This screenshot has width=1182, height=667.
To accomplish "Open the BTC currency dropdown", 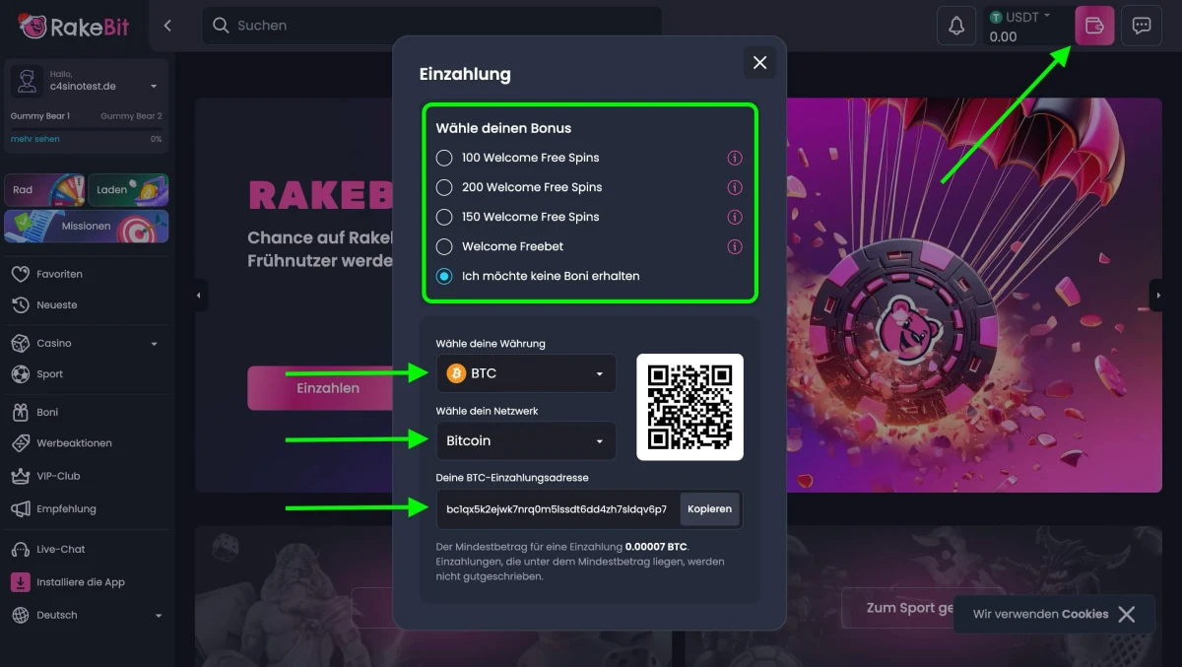I will (x=526, y=373).
